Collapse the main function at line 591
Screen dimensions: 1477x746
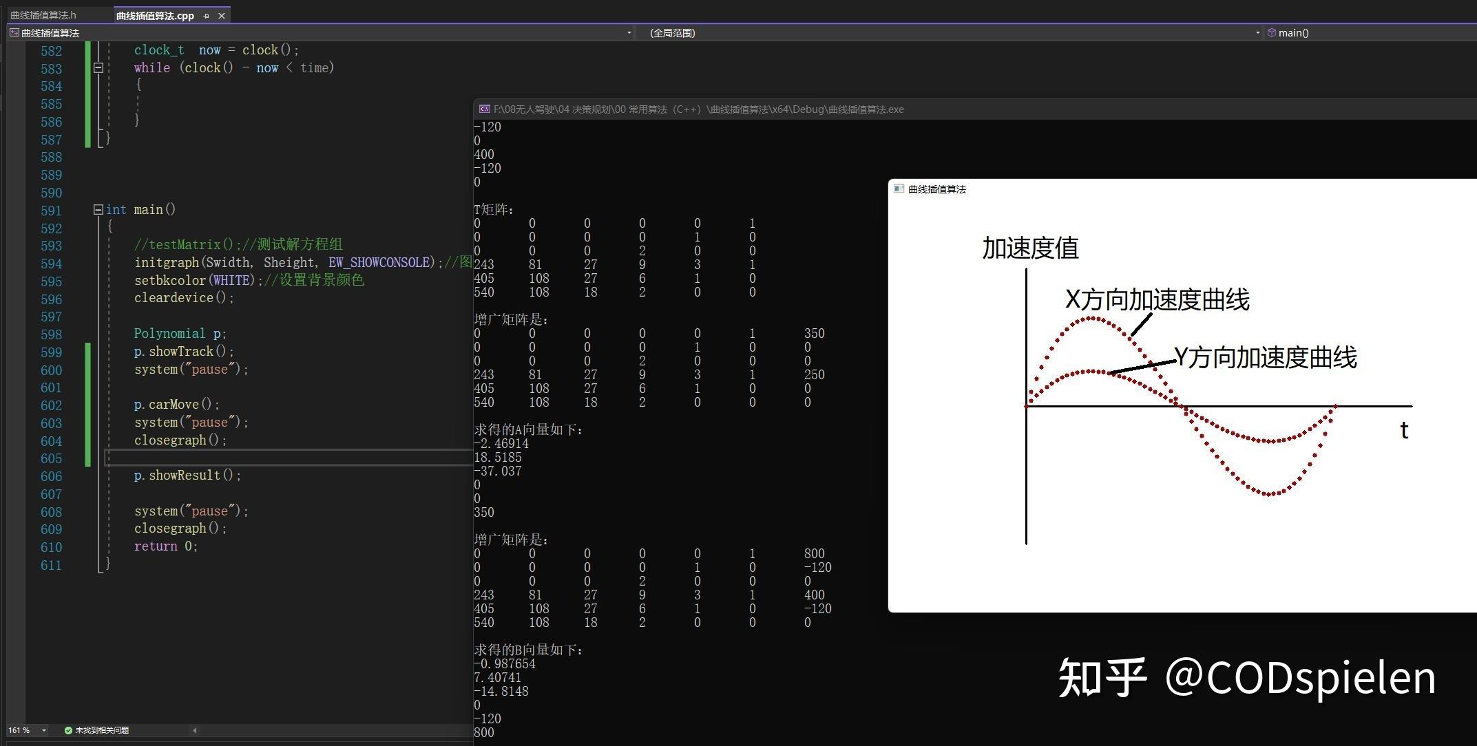coord(98,210)
